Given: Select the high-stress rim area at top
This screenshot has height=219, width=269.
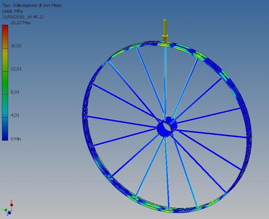Looking at the screenshot, I should point(165,44).
